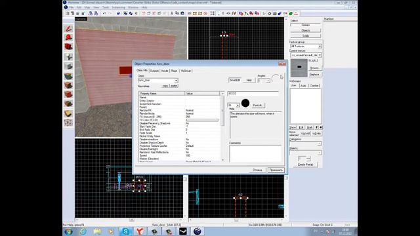Select the Apply Current Texture tool
Viewport: 420px width, 236px height.
(x=68, y=85)
